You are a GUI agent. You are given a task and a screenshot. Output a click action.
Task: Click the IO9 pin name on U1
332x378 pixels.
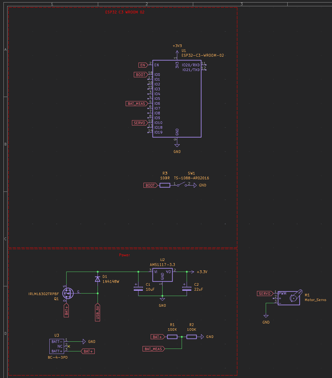coord(157,118)
